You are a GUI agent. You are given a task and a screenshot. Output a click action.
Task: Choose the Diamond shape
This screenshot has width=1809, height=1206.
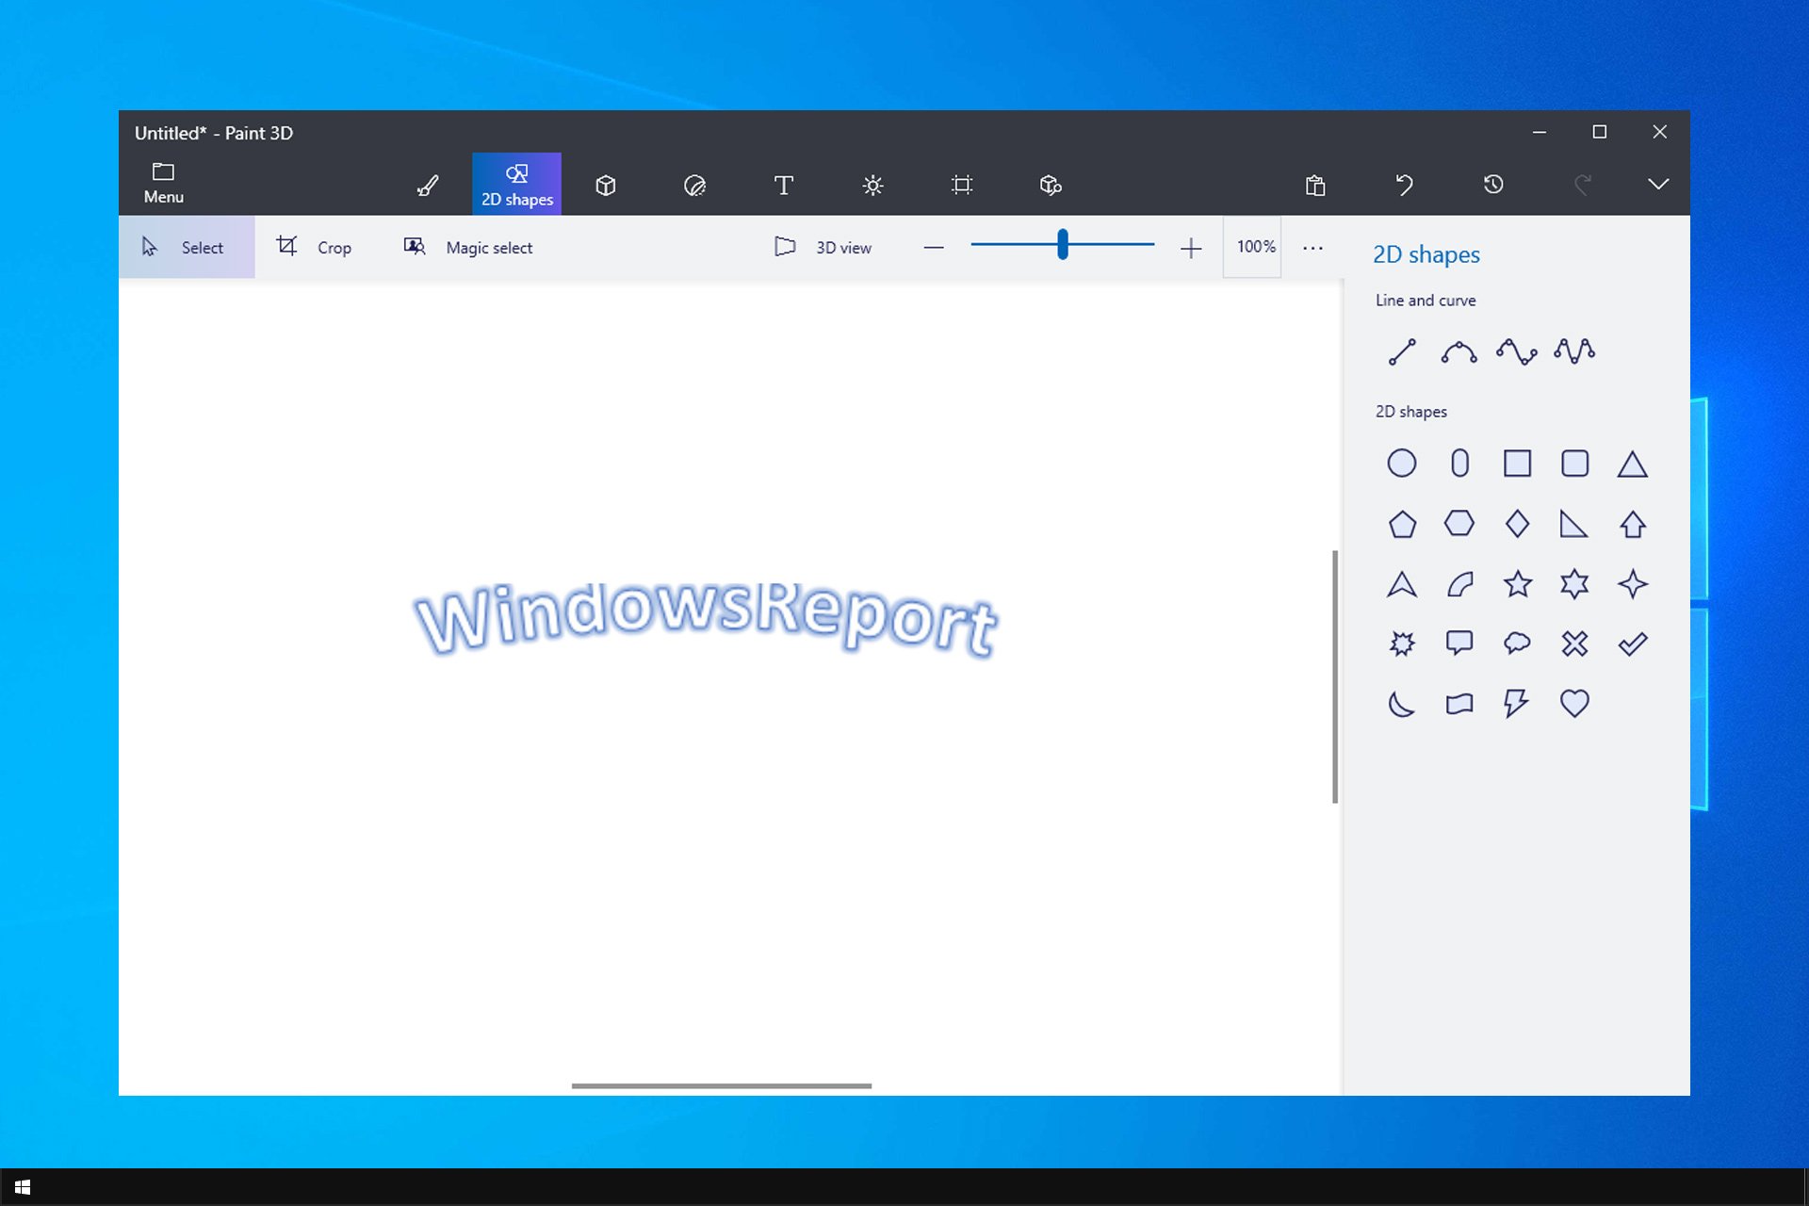point(1517,524)
